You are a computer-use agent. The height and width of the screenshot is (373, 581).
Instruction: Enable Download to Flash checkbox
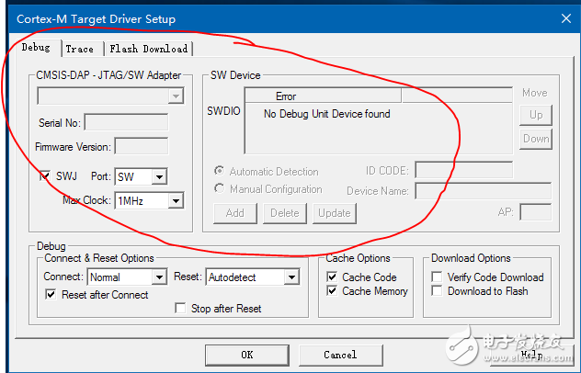point(437,290)
